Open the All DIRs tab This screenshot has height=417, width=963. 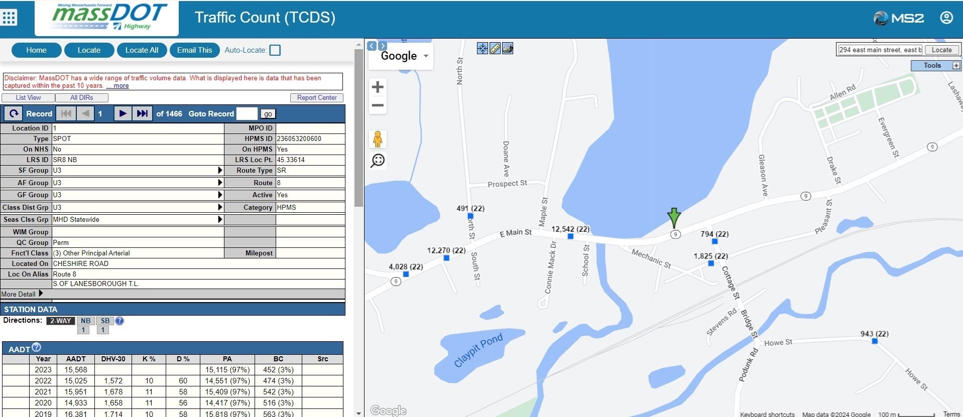tap(81, 98)
